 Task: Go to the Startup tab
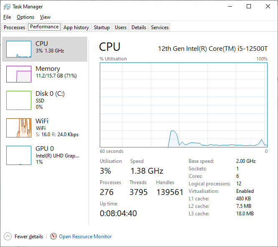click(x=102, y=27)
